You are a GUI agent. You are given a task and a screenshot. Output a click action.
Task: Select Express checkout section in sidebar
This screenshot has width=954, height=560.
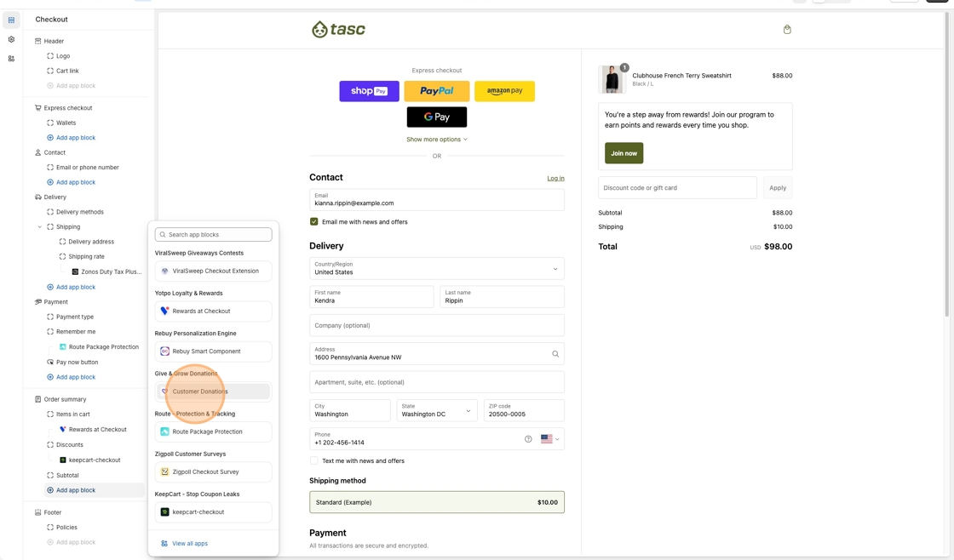(x=67, y=108)
